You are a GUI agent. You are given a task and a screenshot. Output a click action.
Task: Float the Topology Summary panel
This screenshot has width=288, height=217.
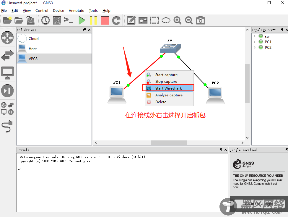pos(282,30)
